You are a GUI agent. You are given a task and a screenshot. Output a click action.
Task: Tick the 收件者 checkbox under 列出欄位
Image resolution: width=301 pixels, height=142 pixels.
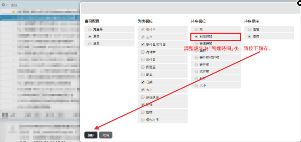[143, 60]
